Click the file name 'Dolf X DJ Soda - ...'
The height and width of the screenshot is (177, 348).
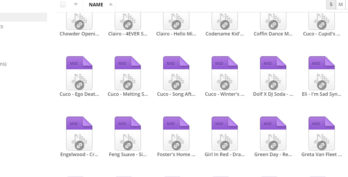273,94
